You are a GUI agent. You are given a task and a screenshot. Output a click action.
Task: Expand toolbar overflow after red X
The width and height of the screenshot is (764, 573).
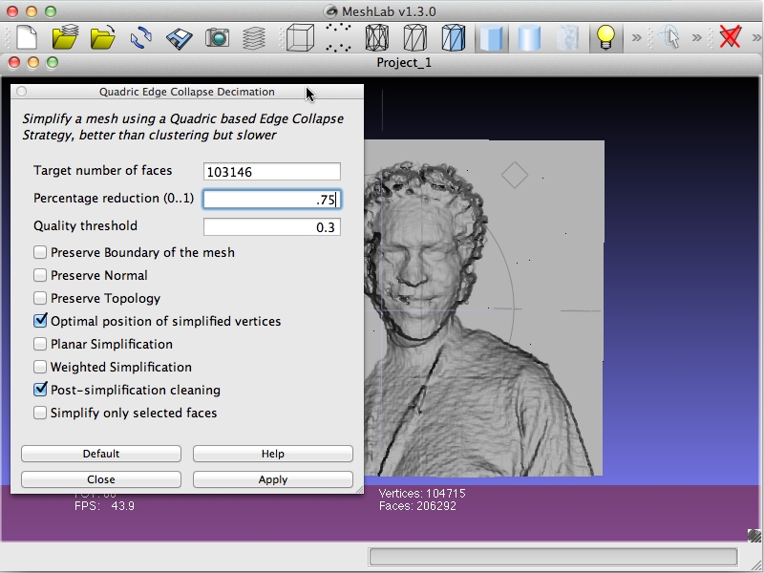756,37
